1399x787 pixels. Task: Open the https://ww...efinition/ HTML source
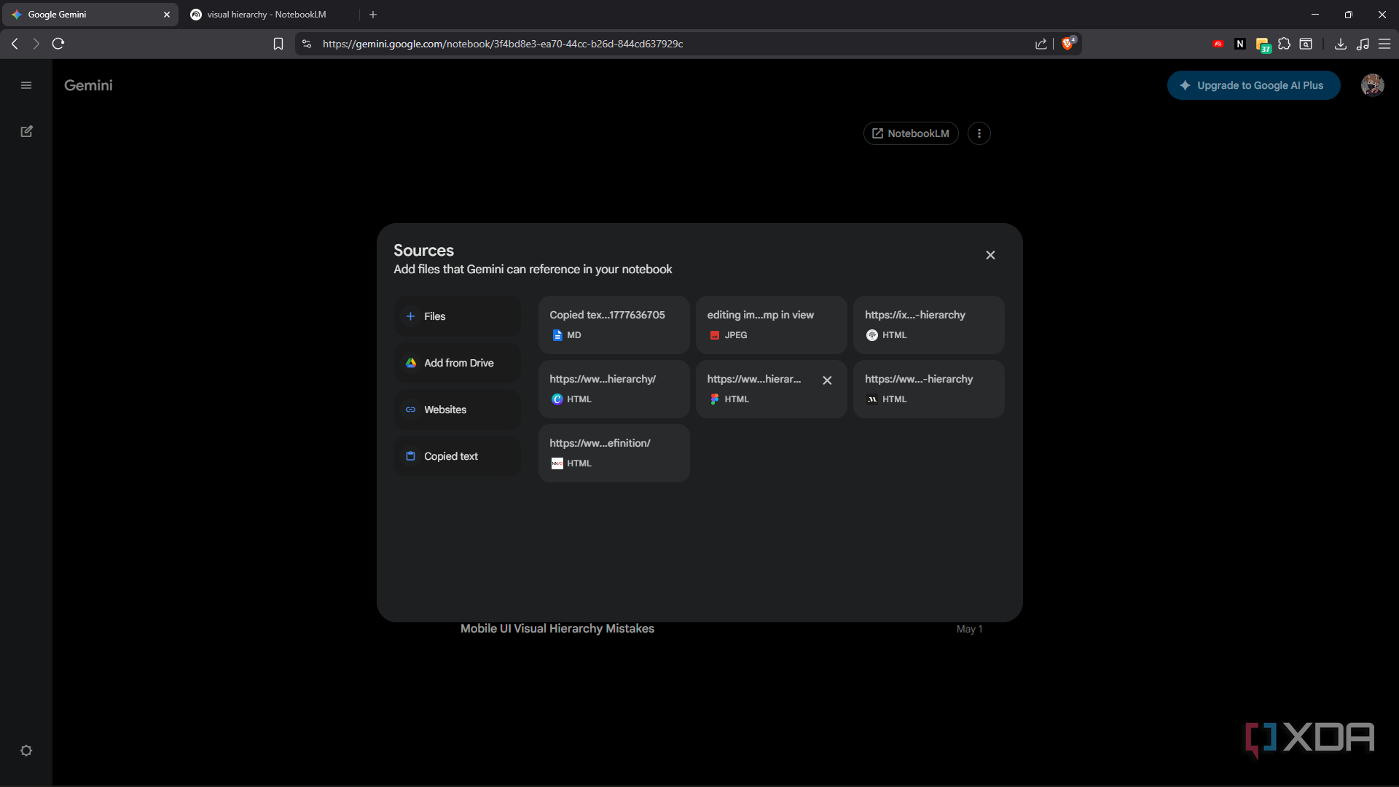click(x=614, y=453)
